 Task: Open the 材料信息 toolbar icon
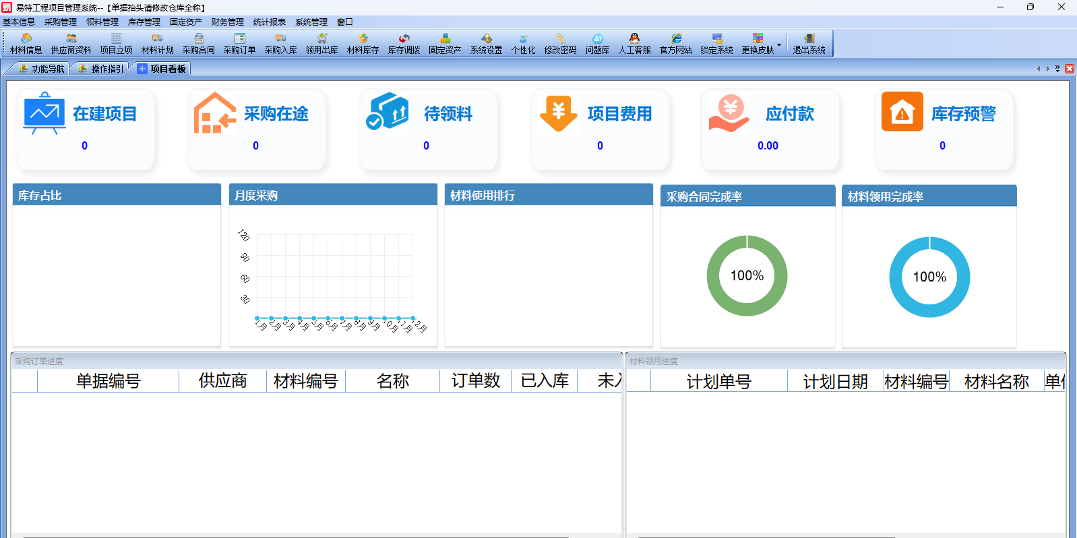point(26,44)
